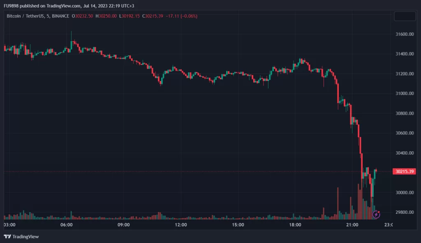Click the 18:00 time axis label

point(295,225)
